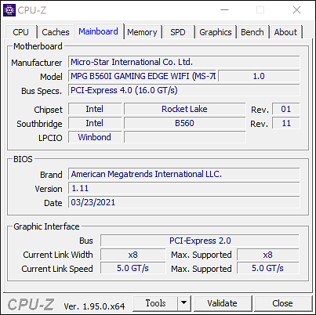Click the Southbridge Rev. 11 value

(x=286, y=123)
